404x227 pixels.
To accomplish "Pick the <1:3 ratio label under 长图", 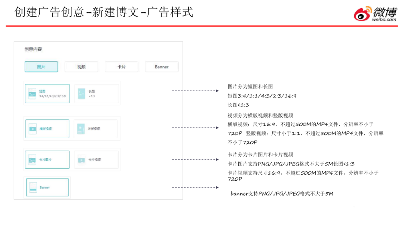I will tap(92, 96).
